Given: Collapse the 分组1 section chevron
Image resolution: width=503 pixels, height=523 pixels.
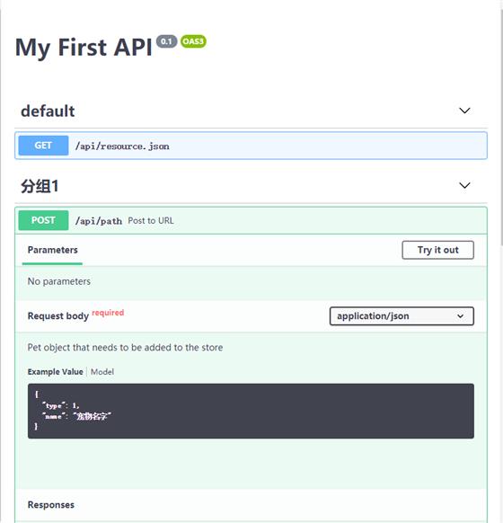Looking at the screenshot, I should [x=464, y=185].
